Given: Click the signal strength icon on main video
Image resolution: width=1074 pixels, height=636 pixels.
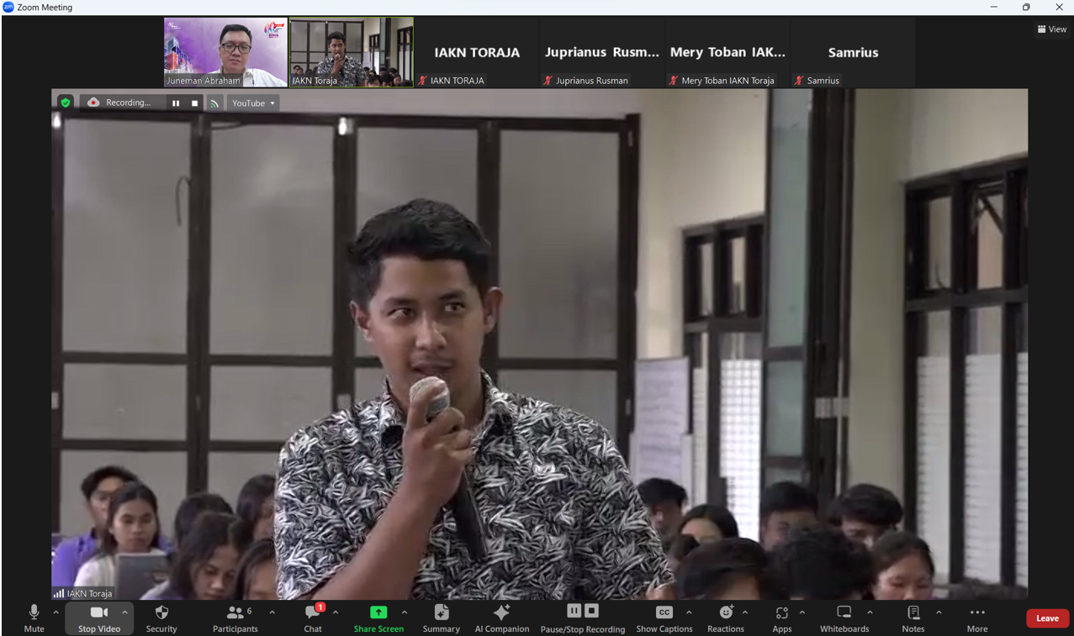Looking at the screenshot, I should coord(59,593).
